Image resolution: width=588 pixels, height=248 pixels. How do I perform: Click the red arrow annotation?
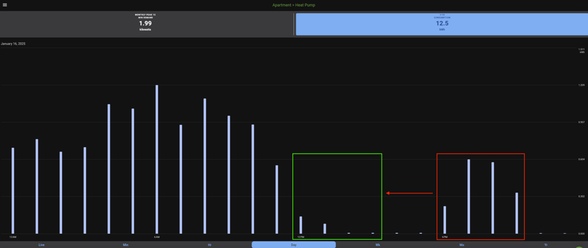pyautogui.click(x=409, y=193)
